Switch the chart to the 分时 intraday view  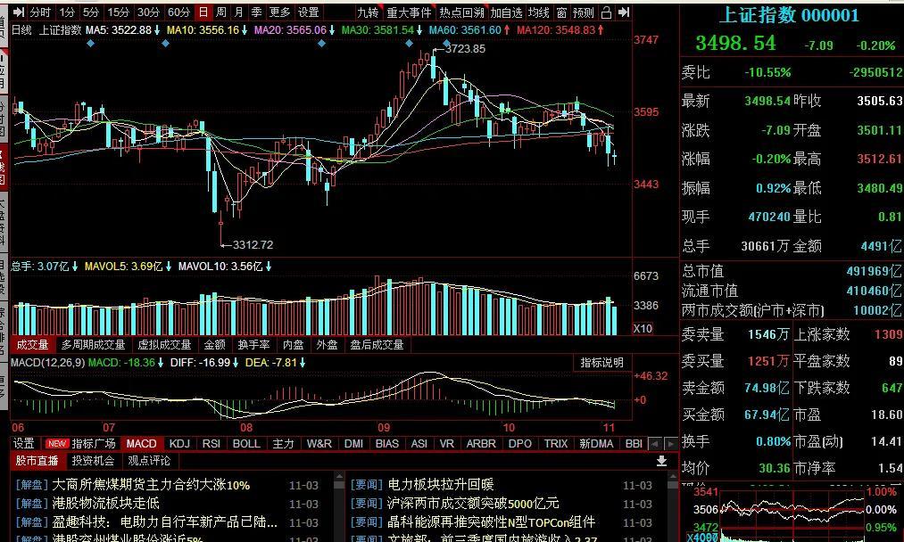(x=40, y=12)
